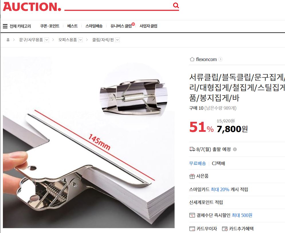Screen dimensions: 285x233
Task: Expand the 오피스용품 breadcrumb dropdown
Action: click(80, 40)
